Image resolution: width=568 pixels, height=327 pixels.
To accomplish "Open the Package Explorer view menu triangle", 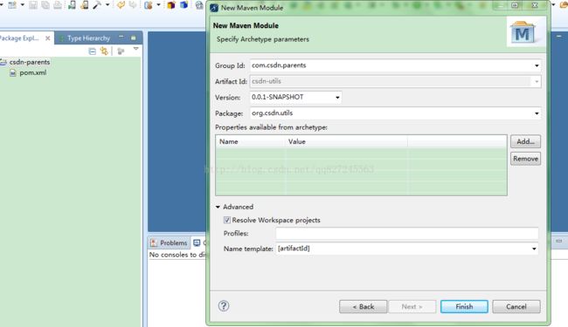I will click(135, 49).
